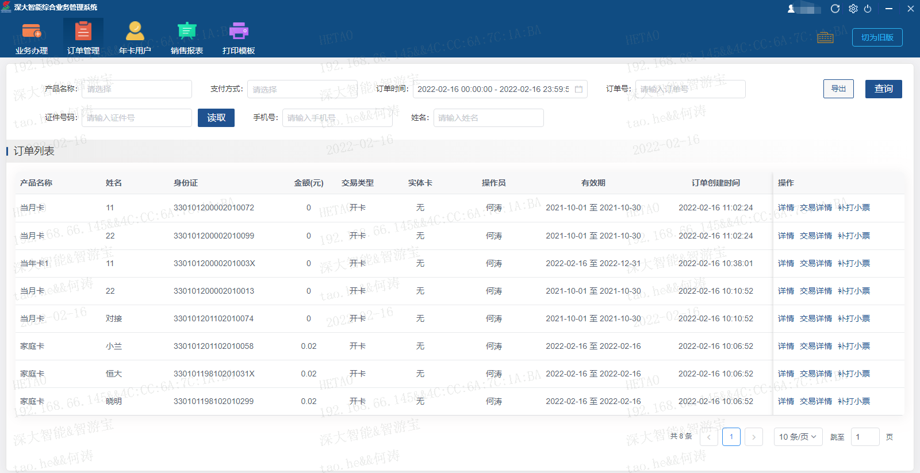Click the 查询 search button
The image size is (920, 473).
pyautogui.click(x=883, y=89)
